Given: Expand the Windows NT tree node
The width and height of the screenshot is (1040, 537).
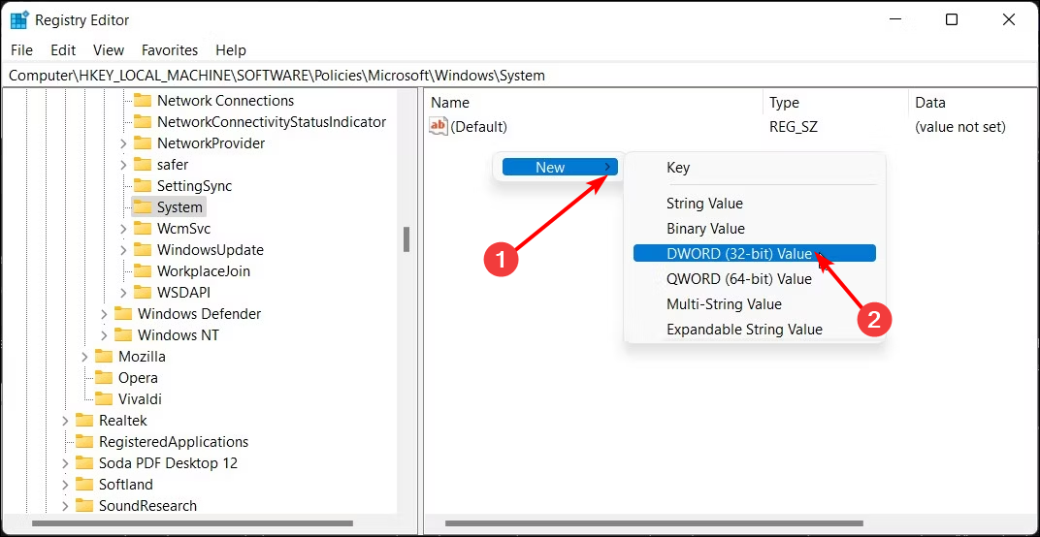Looking at the screenshot, I should pos(104,335).
